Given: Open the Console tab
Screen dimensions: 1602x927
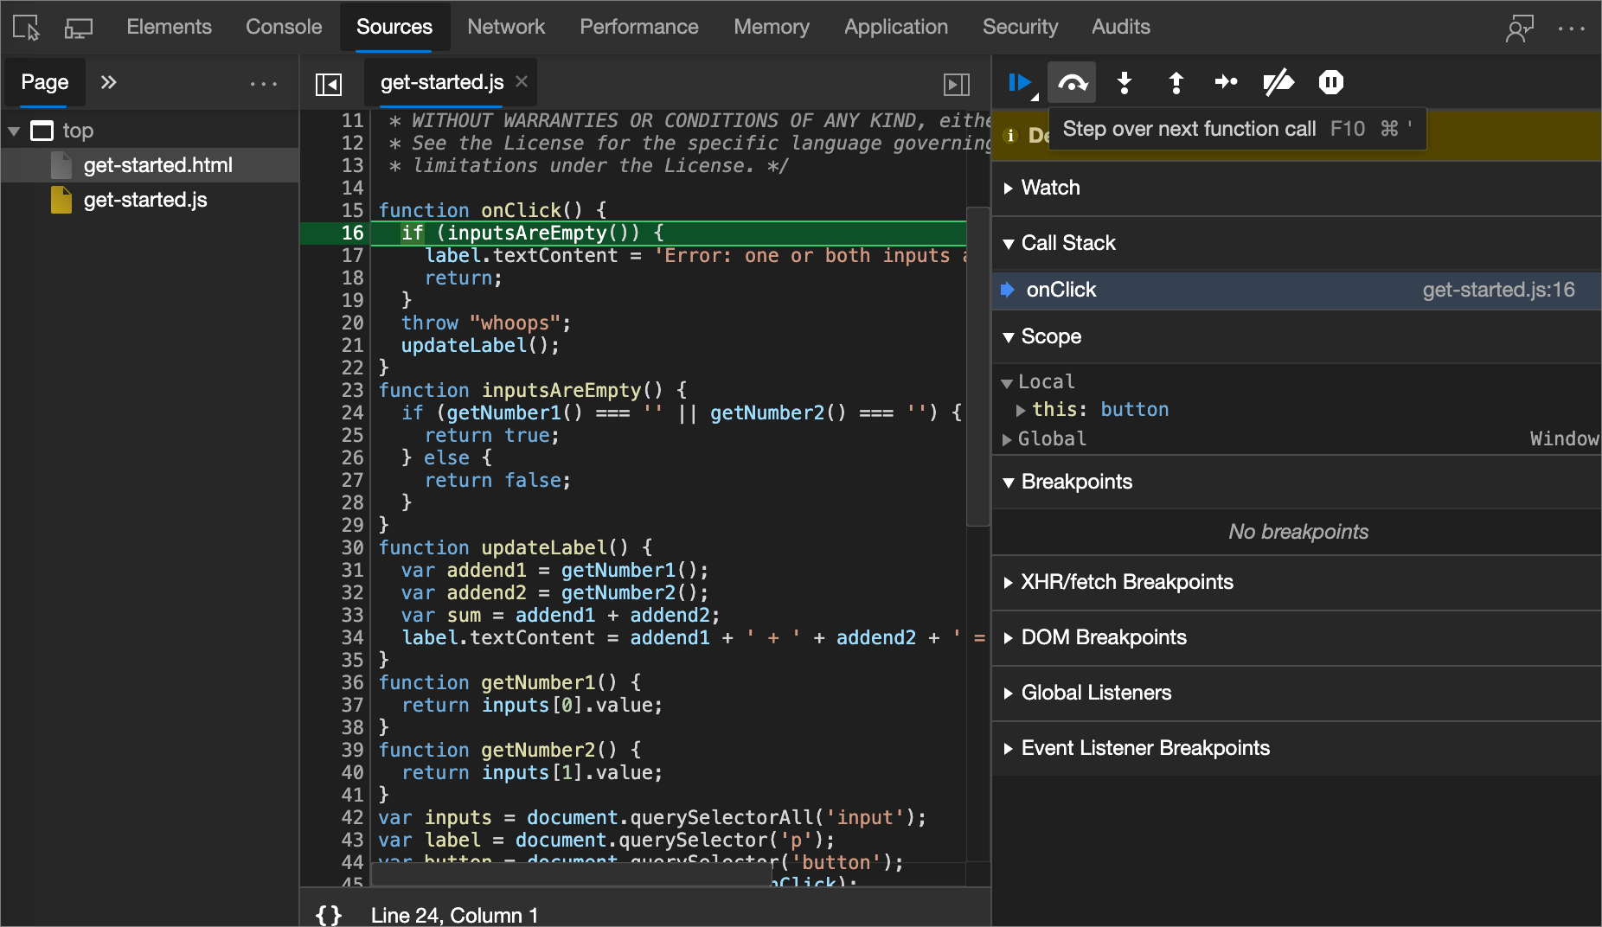Looking at the screenshot, I should pyautogui.click(x=284, y=27).
